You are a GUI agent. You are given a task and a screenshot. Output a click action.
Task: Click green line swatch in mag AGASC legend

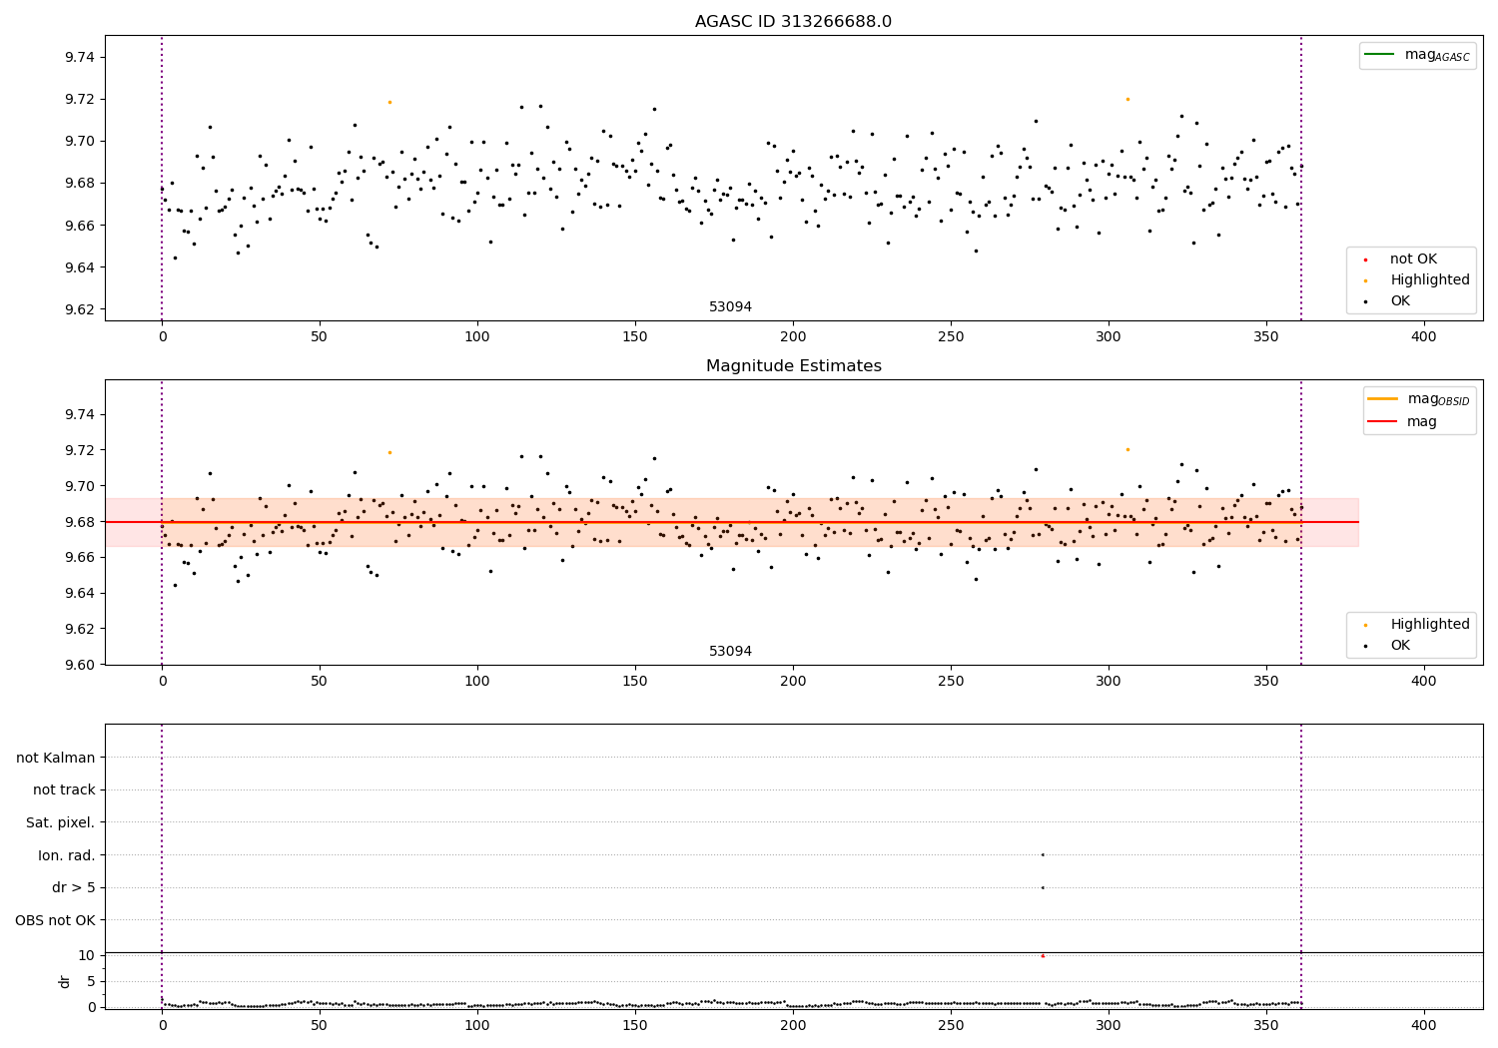coord(1379,55)
